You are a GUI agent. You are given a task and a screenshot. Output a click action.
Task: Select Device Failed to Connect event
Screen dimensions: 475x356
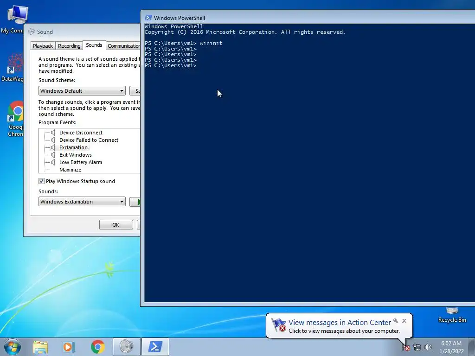pyautogui.click(x=89, y=140)
